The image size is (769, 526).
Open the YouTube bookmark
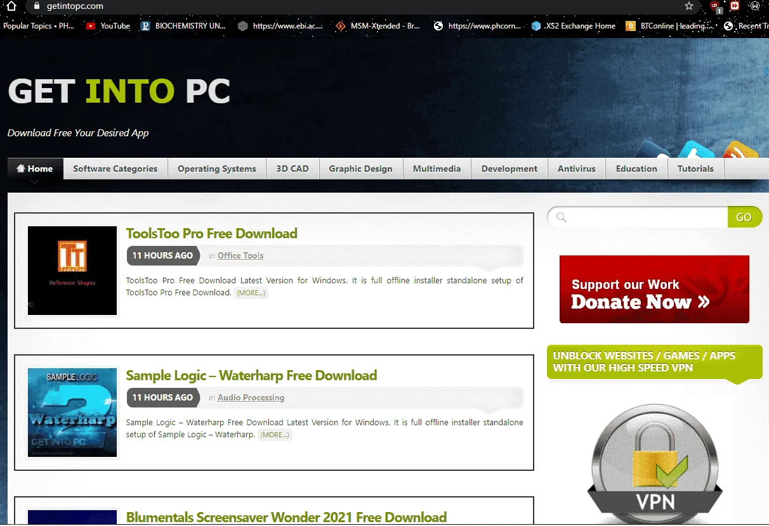click(x=108, y=26)
